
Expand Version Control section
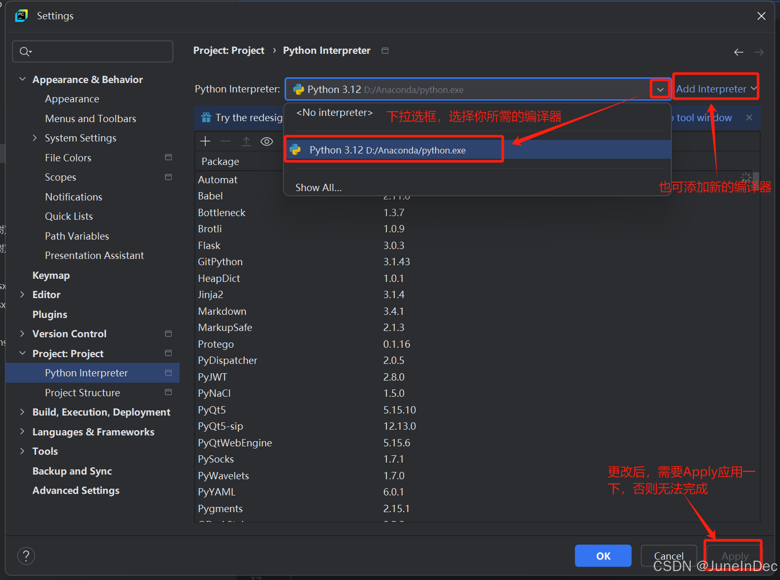point(22,334)
